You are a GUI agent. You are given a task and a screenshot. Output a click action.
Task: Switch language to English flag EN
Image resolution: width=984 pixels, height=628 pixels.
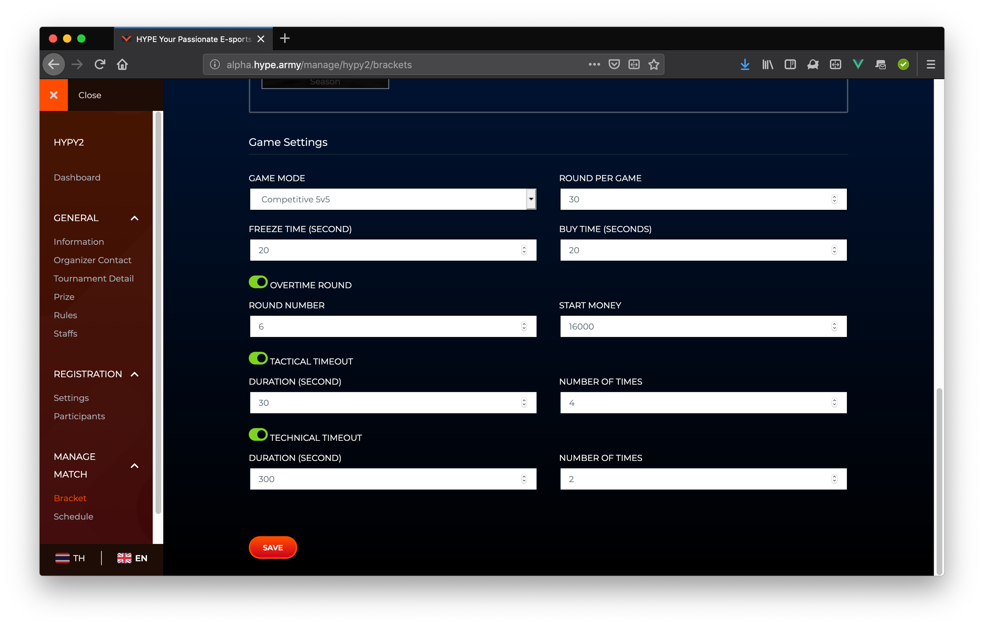[132, 558]
